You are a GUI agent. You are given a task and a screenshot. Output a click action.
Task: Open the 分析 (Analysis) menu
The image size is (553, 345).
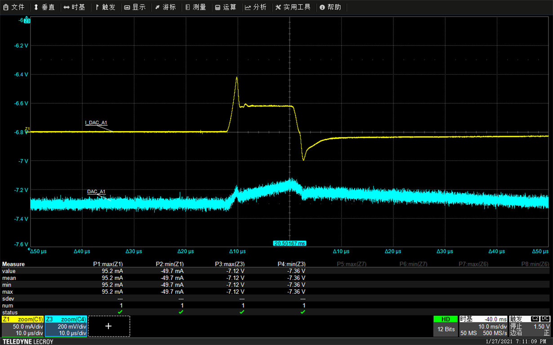[x=256, y=7]
